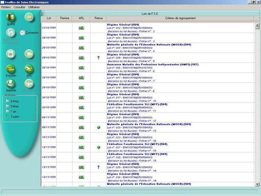This screenshot has width=261, height=196.
Task: Click the AR icon for Lot 018
Action: (82, 107)
